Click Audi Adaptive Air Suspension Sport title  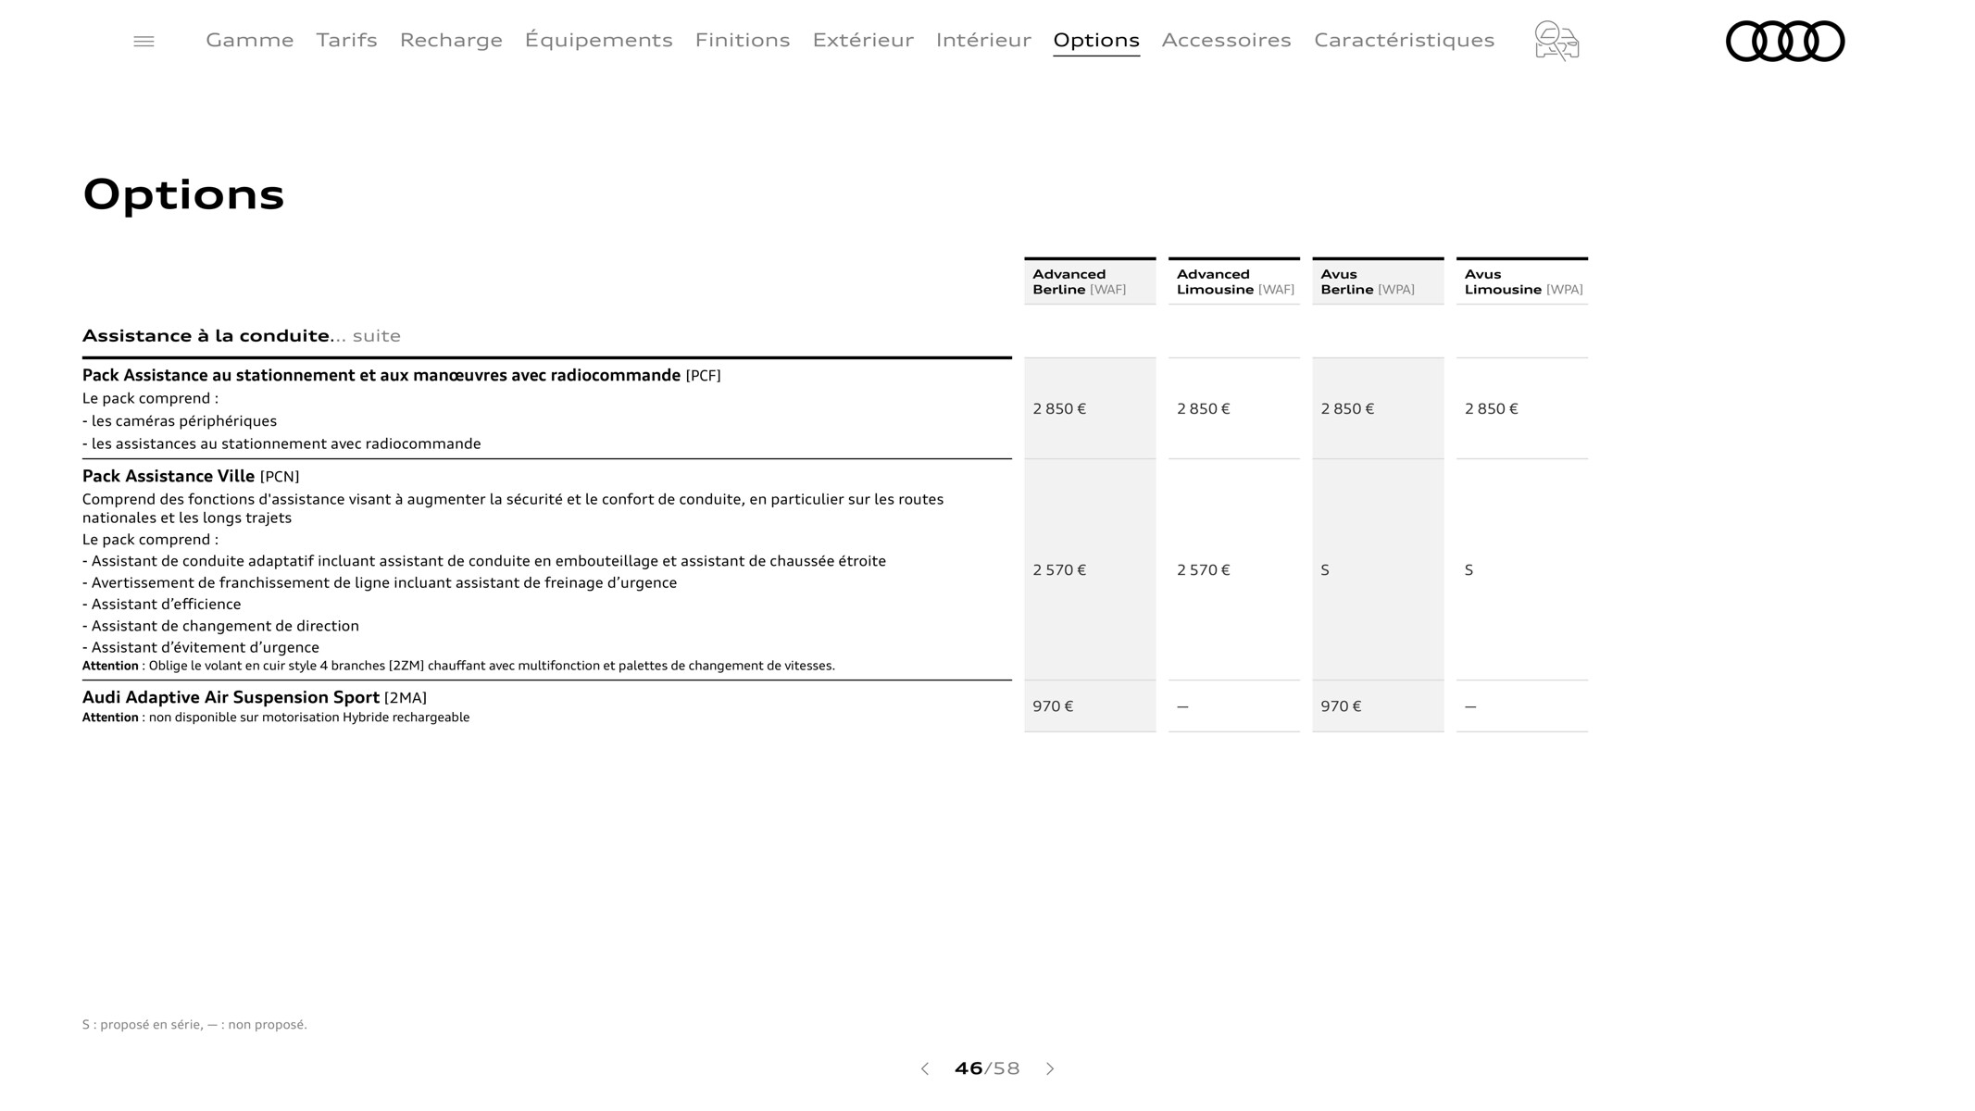click(255, 697)
